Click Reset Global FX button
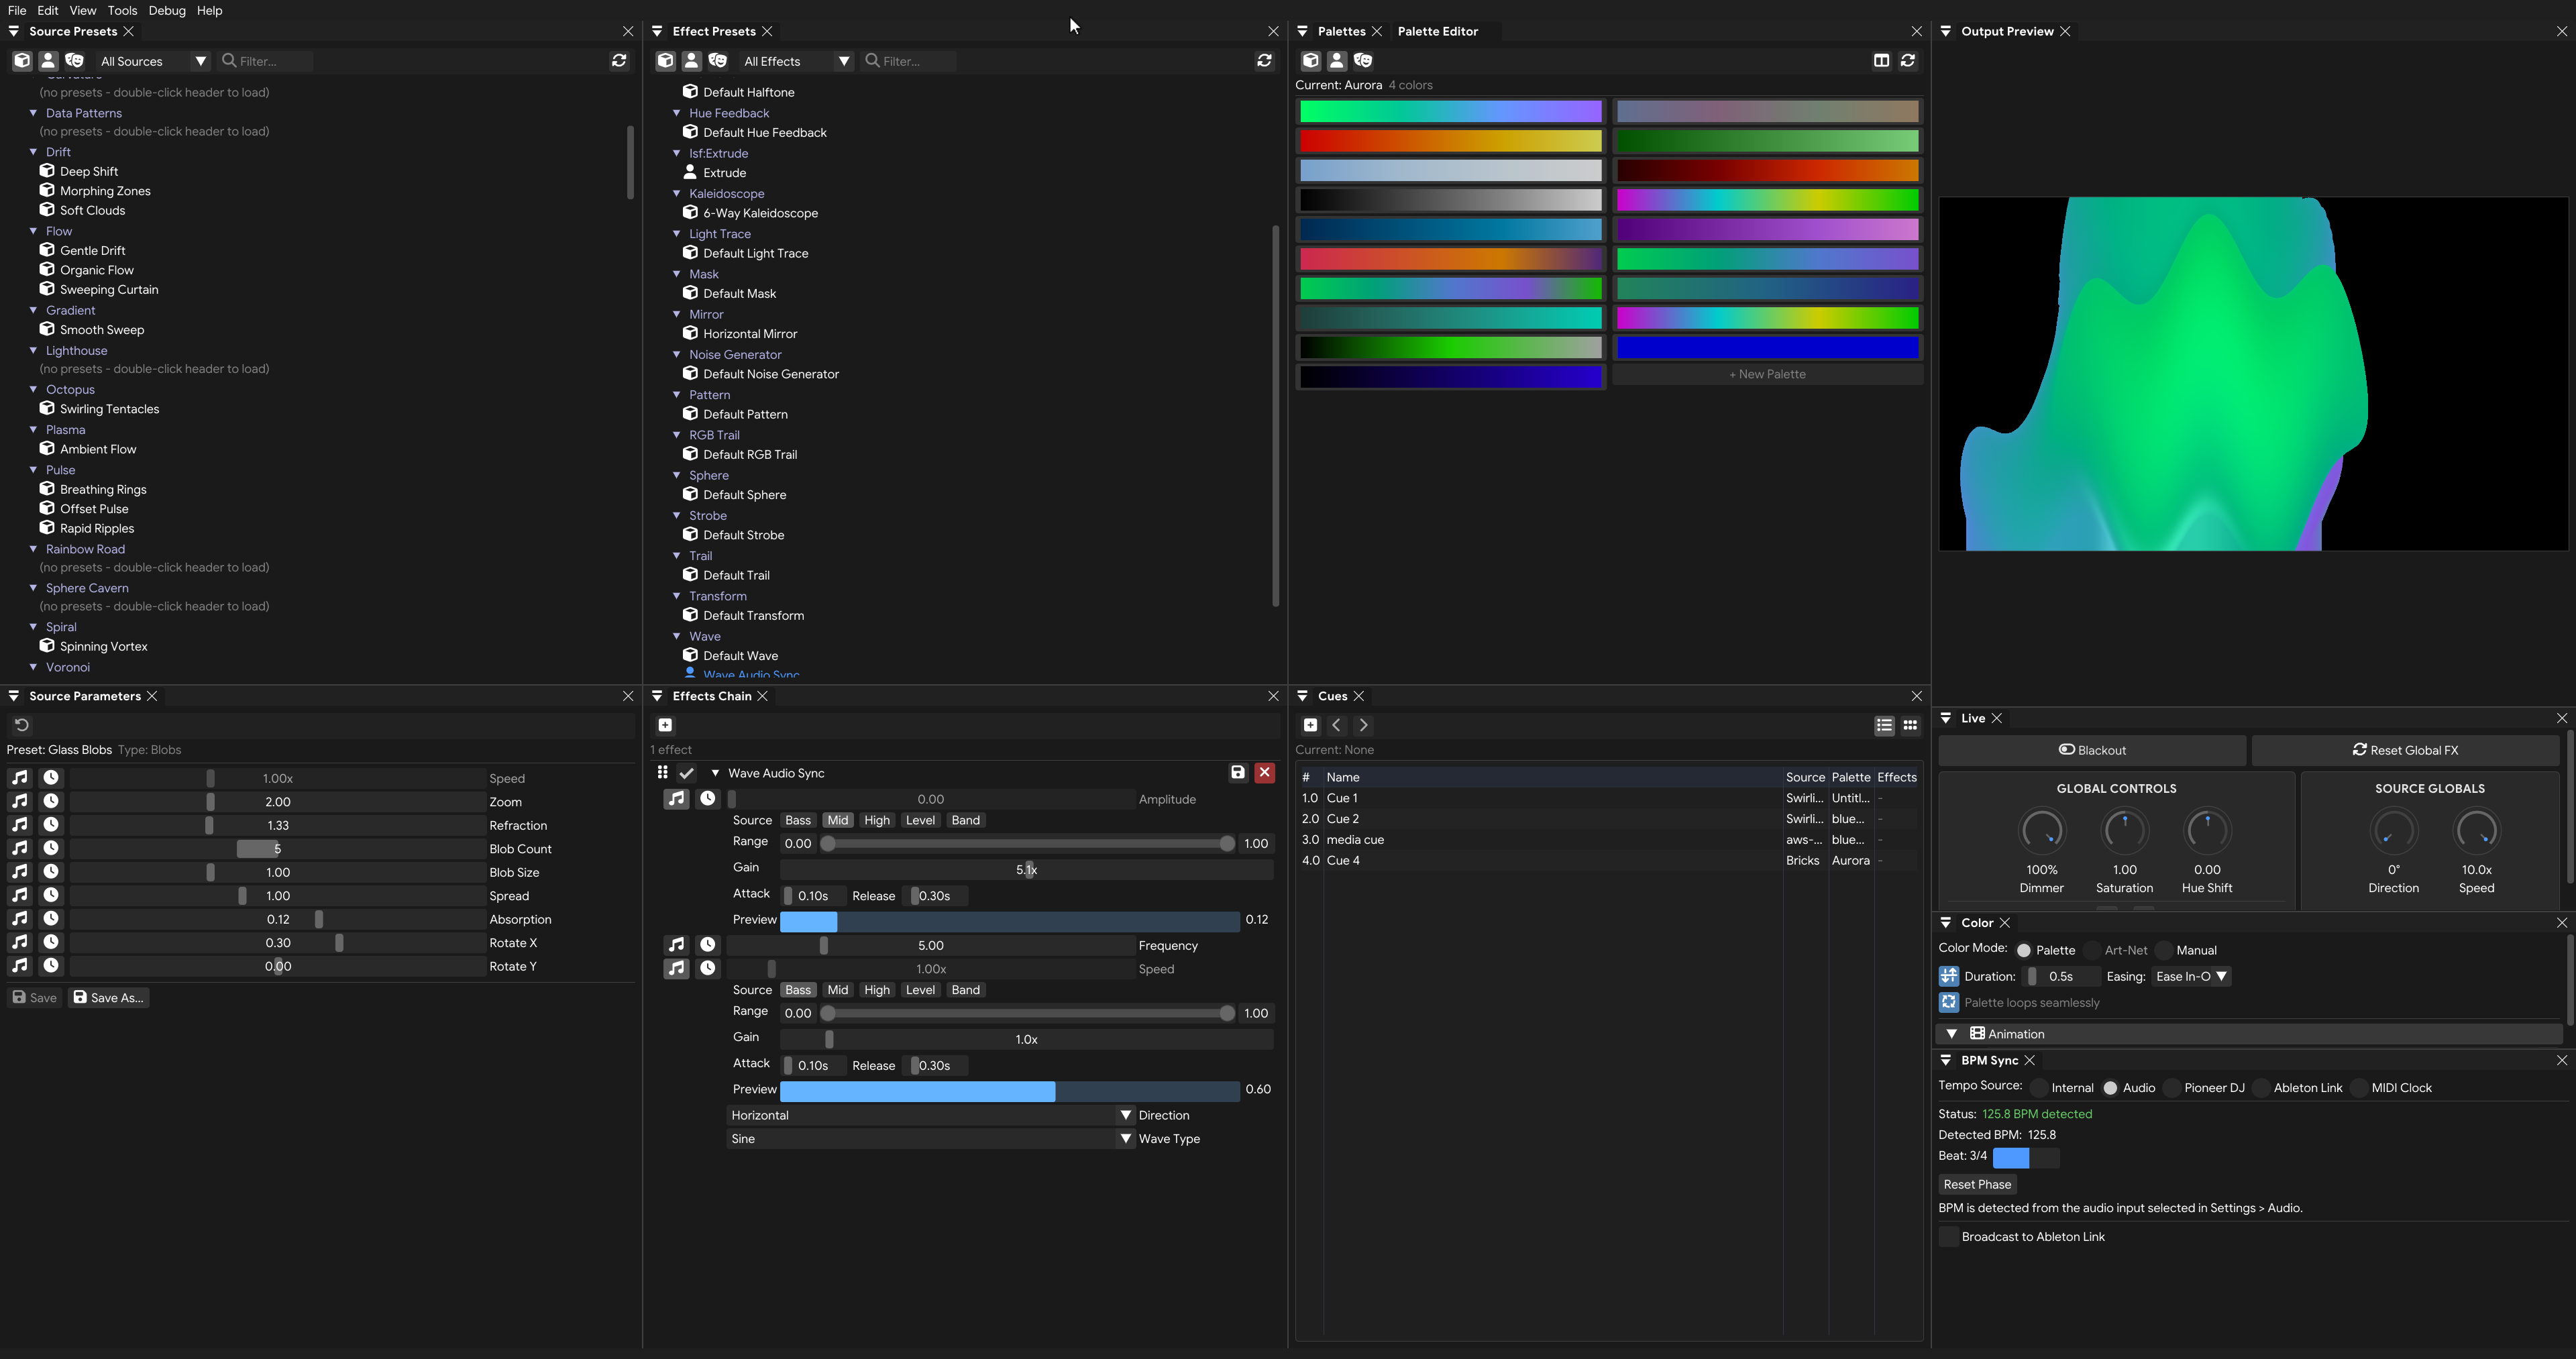Image resolution: width=2576 pixels, height=1359 pixels. click(x=2405, y=750)
